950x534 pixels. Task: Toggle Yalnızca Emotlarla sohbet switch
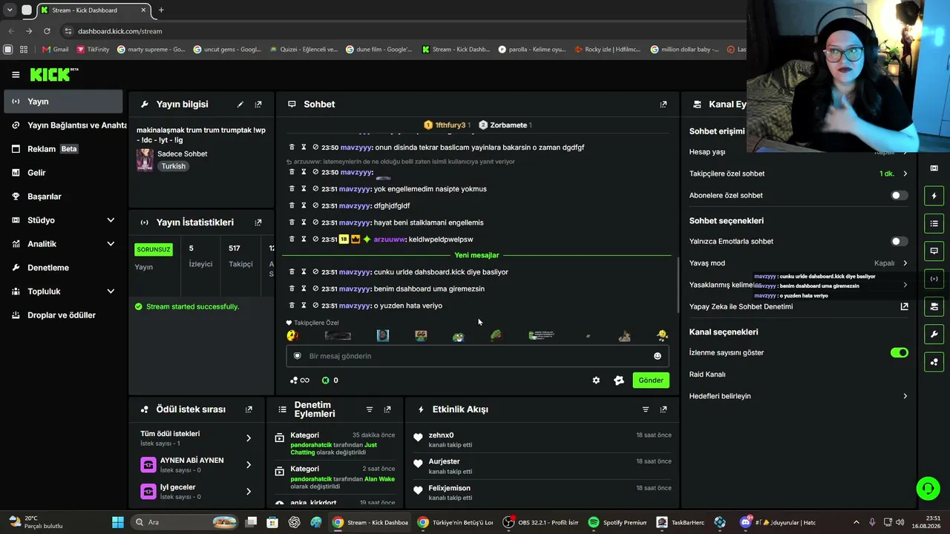point(899,241)
